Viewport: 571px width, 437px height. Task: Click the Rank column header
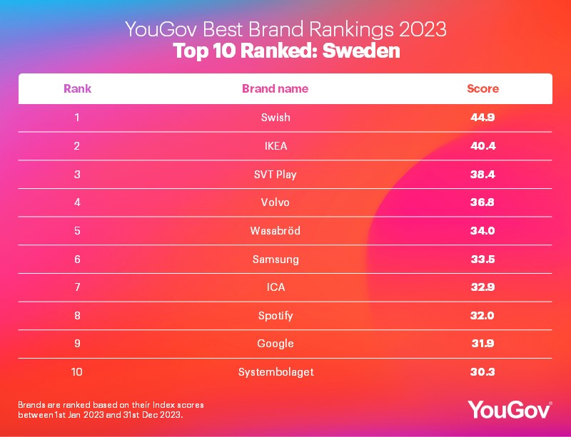tap(77, 89)
